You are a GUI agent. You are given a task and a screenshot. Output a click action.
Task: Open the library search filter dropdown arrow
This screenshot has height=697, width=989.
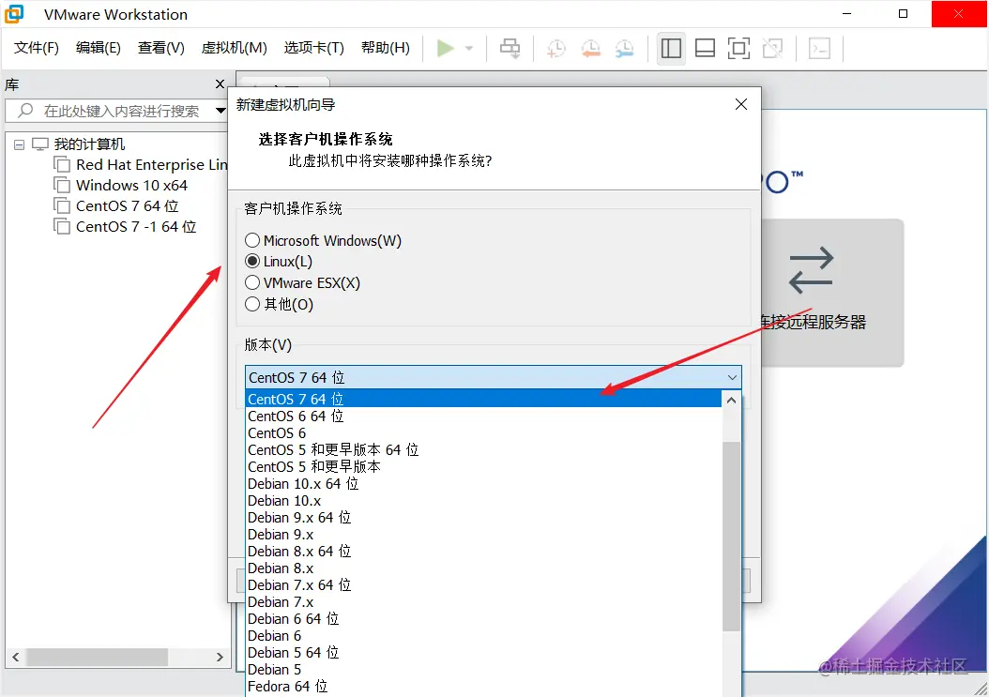click(x=221, y=111)
